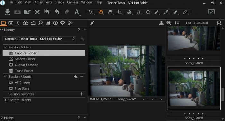Collapse the Session Folders group
The width and height of the screenshot is (225, 121).
[x=5, y=47]
